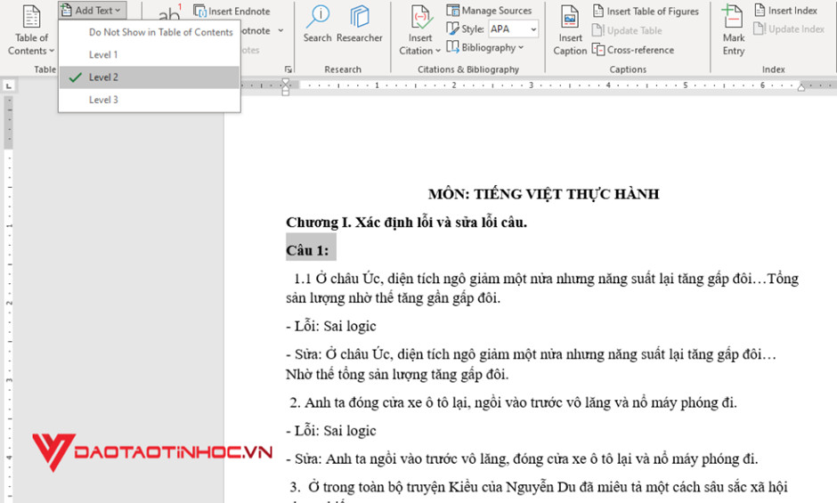Click the right indent marker on ruler
837x503 pixels.
click(x=801, y=87)
